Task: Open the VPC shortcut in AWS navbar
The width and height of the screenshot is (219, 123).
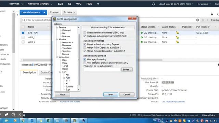Action: [79, 4]
